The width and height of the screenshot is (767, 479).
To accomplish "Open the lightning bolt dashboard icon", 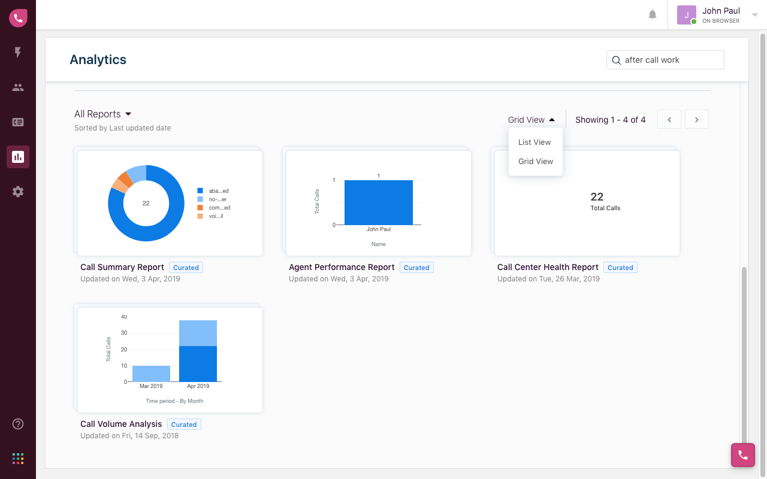I will pyautogui.click(x=18, y=53).
